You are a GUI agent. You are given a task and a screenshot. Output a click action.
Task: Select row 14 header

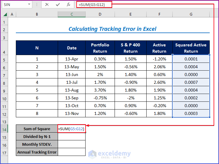[x=4, y=129]
